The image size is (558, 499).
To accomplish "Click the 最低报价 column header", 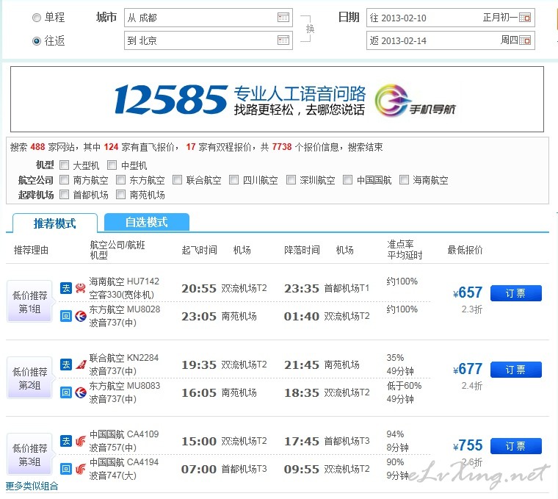I will [x=465, y=250].
